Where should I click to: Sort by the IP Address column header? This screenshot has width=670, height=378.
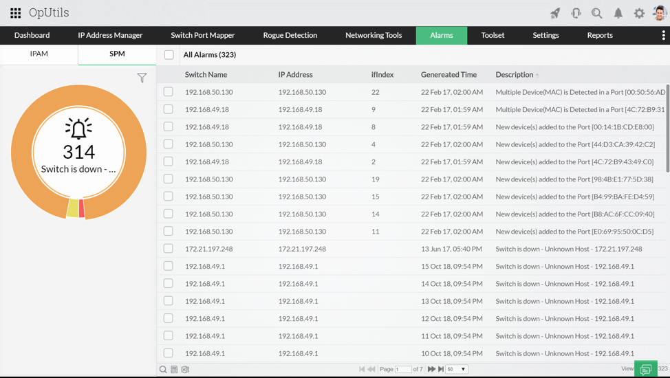(x=295, y=75)
